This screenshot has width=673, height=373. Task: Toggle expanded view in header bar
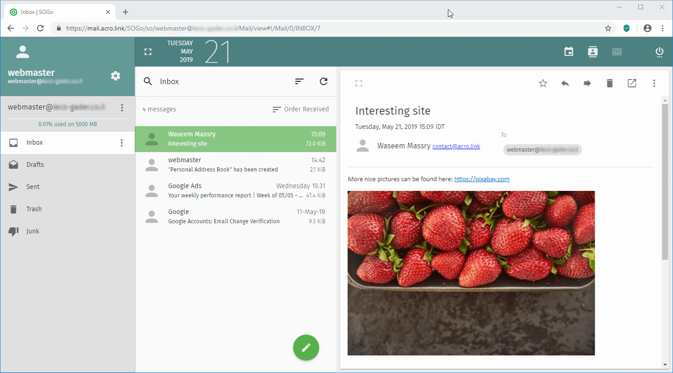[148, 52]
